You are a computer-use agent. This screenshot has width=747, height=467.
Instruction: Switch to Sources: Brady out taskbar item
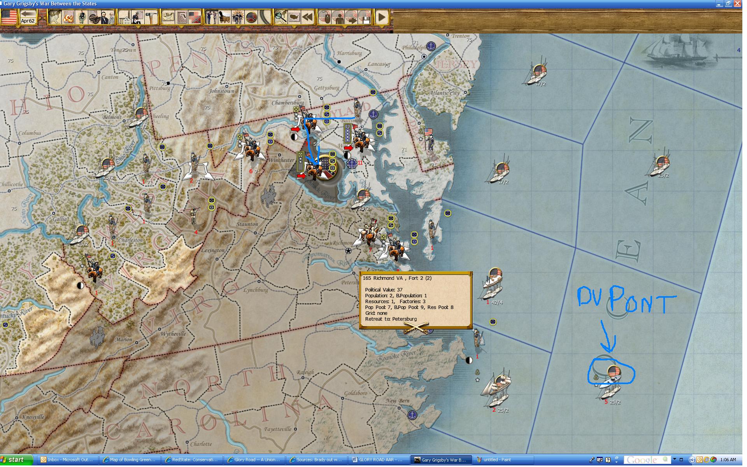(317, 460)
